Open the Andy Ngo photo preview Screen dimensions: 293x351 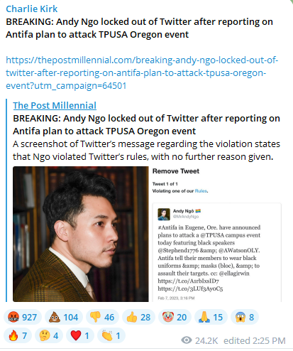pyautogui.click(x=81, y=234)
